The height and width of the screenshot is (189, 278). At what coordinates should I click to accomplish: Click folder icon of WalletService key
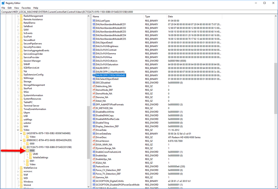tap(21, 168)
